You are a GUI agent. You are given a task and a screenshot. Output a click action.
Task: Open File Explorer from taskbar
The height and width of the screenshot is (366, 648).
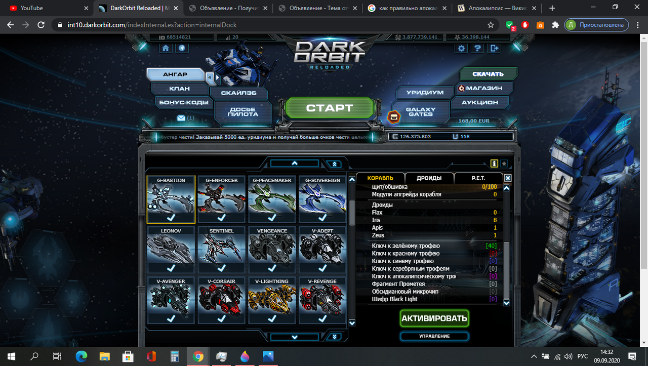pyautogui.click(x=104, y=356)
